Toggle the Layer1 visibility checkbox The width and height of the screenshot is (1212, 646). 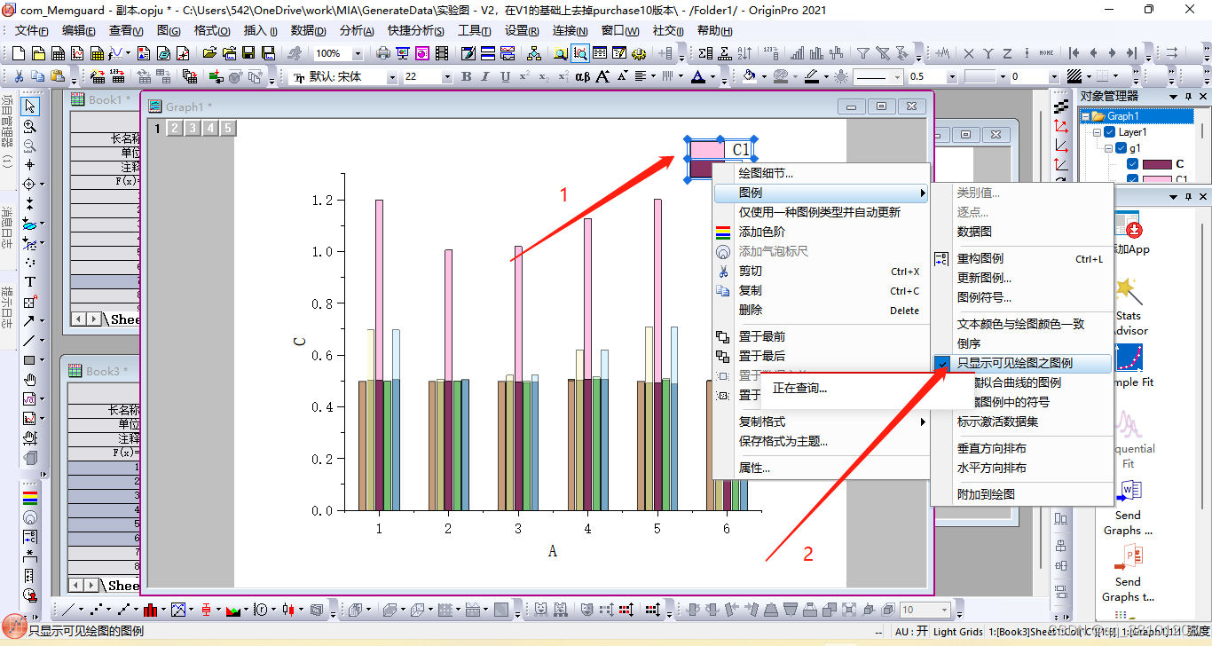pyautogui.click(x=1110, y=132)
